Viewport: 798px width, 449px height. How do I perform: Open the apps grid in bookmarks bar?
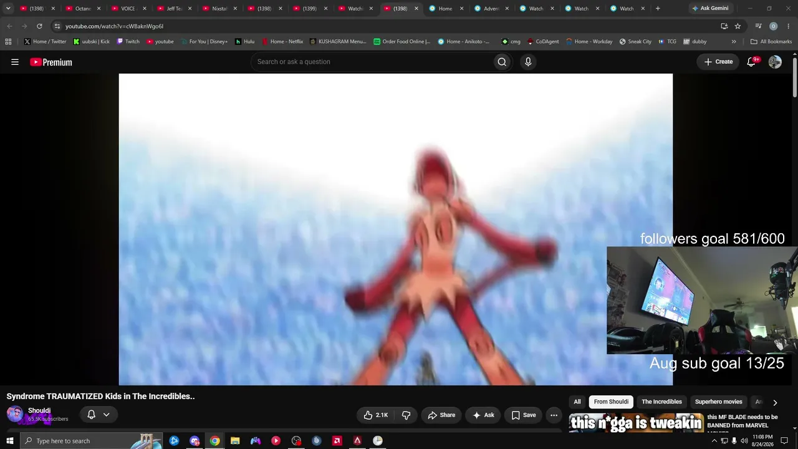click(8, 42)
